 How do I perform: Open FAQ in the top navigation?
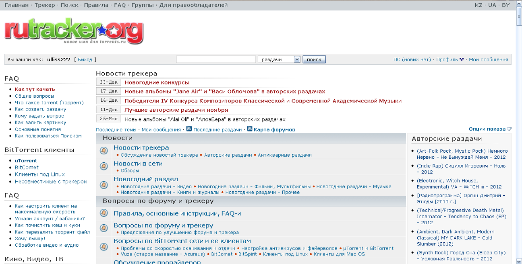click(x=120, y=5)
